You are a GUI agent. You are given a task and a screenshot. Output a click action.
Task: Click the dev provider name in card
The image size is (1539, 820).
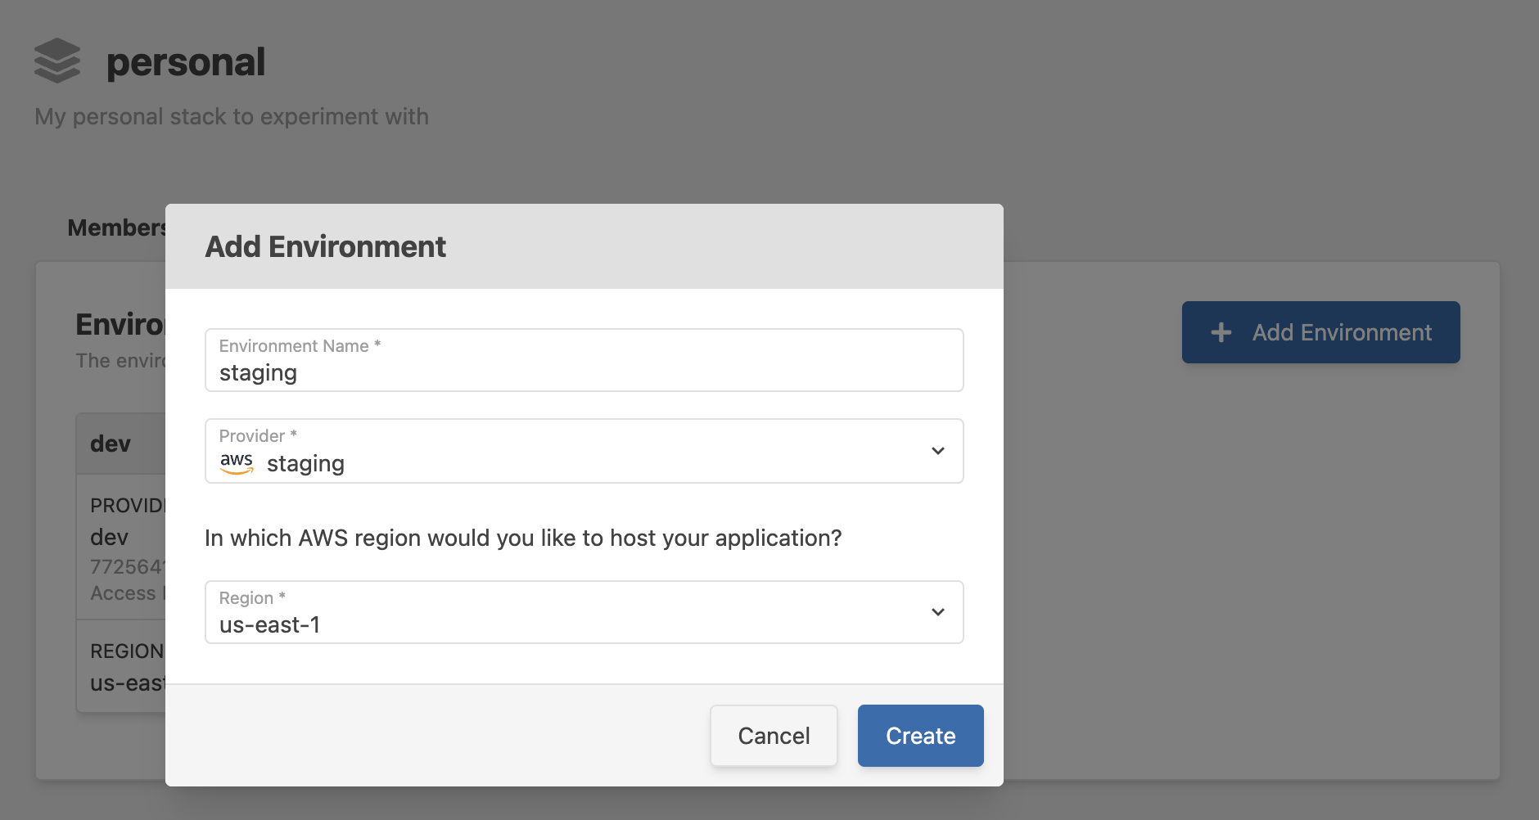(110, 537)
